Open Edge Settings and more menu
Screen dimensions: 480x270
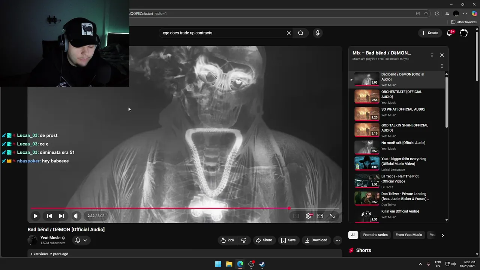[465, 13]
